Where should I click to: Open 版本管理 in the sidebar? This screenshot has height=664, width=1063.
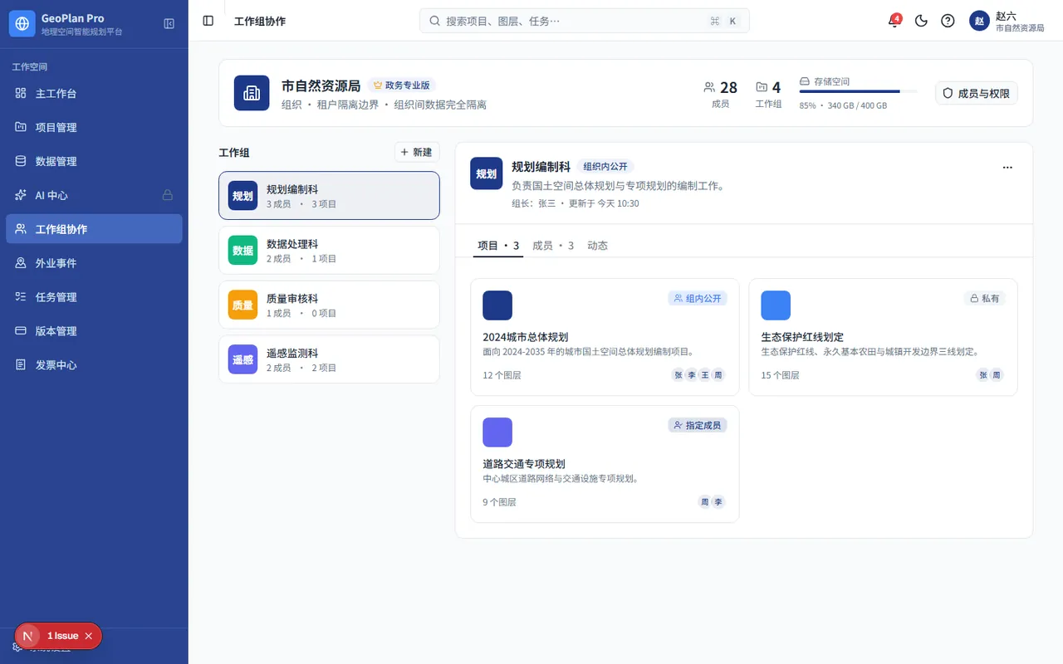pyautogui.click(x=94, y=331)
